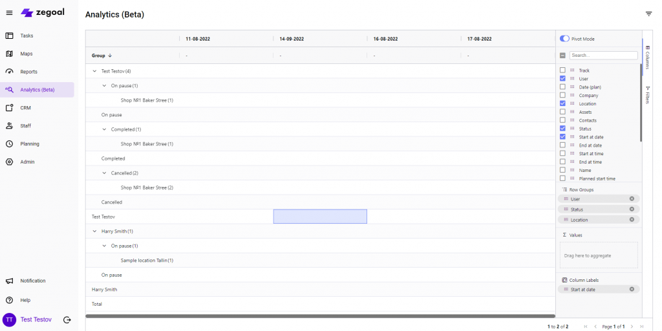Open the Help question mark icon
Screen dimensions: 662x331
tap(9, 300)
